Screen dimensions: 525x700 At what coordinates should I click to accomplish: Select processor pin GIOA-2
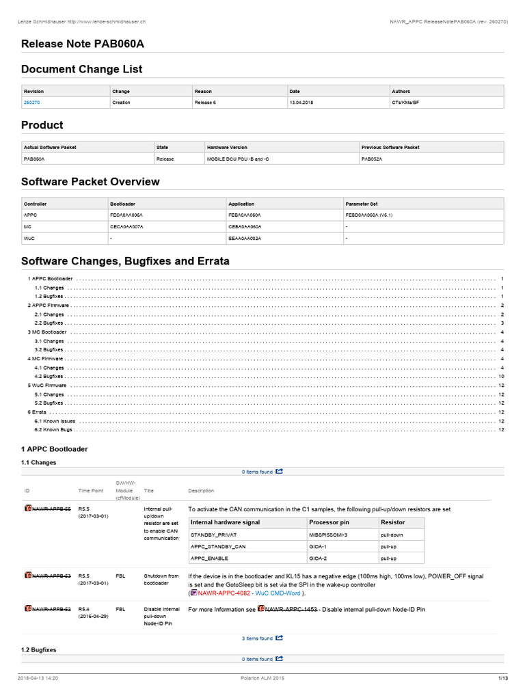(318, 558)
